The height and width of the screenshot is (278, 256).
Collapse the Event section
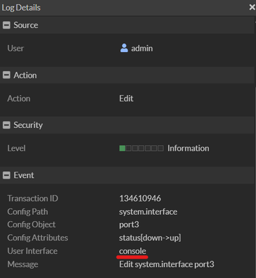click(6, 175)
